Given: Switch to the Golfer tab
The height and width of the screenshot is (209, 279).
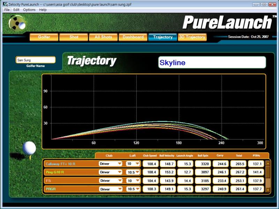Looking at the screenshot, I should click(x=44, y=37).
